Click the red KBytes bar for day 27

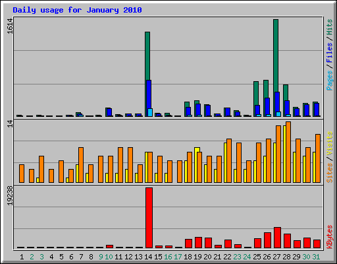tap(277, 238)
